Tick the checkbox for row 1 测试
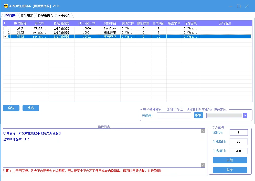The image size is (255, 181). (x=5, y=28)
